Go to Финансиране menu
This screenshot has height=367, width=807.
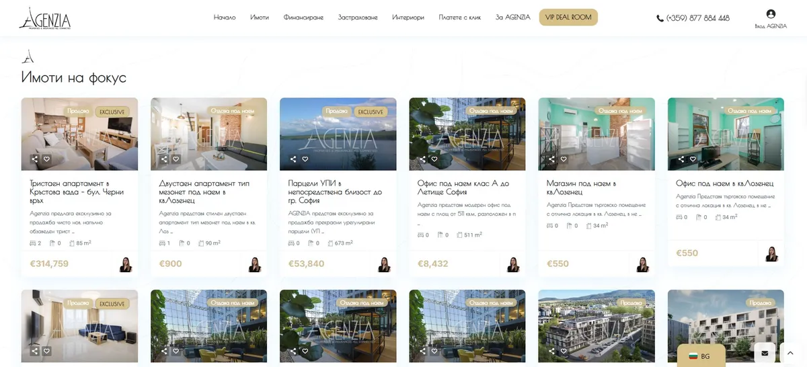[303, 17]
